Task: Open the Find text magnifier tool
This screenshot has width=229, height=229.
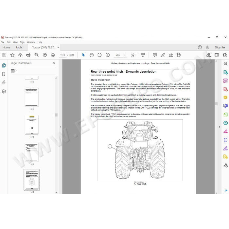Action: [x=37, y=55]
